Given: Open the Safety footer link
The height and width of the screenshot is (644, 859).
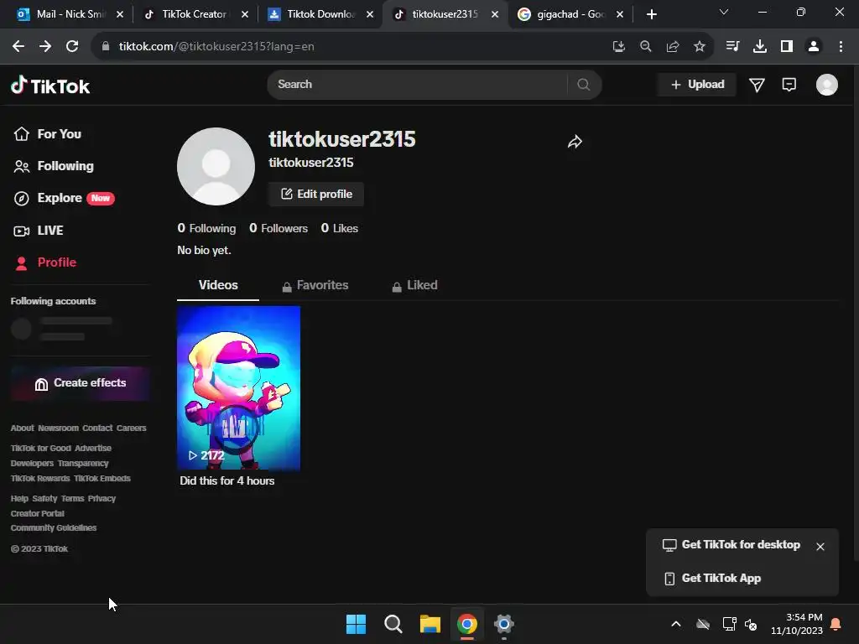Looking at the screenshot, I should click(x=44, y=498).
